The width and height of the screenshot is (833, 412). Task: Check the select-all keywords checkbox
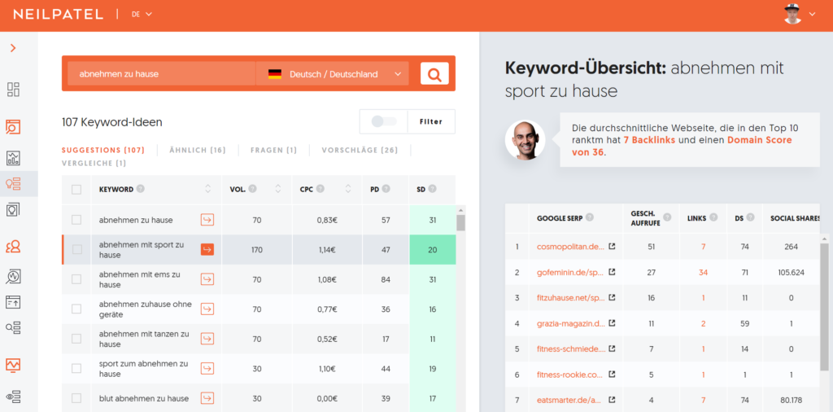pyautogui.click(x=76, y=190)
